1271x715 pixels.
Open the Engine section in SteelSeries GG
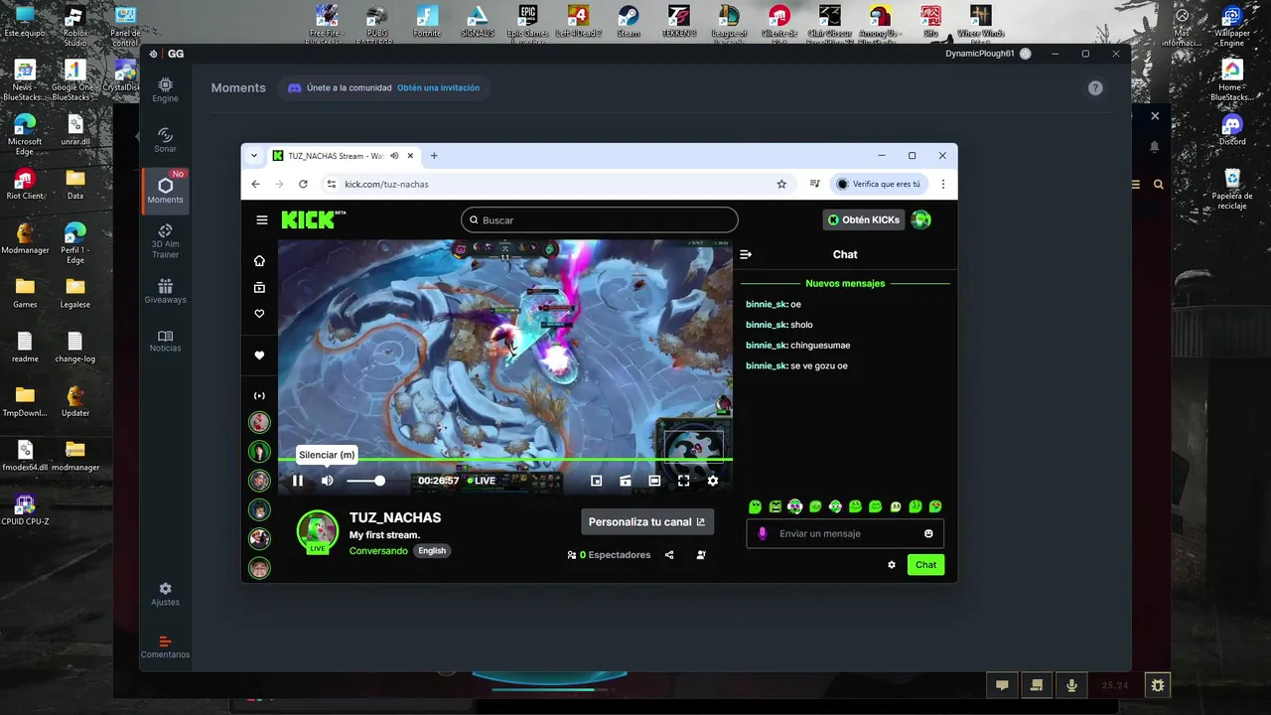pos(165,90)
